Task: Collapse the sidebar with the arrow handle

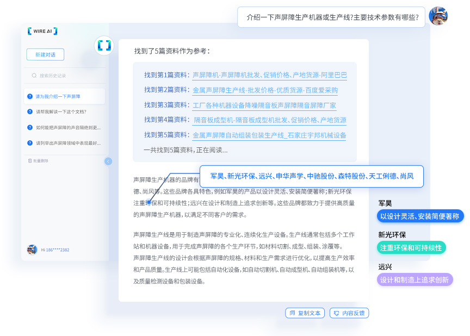Action: (108, 161)
